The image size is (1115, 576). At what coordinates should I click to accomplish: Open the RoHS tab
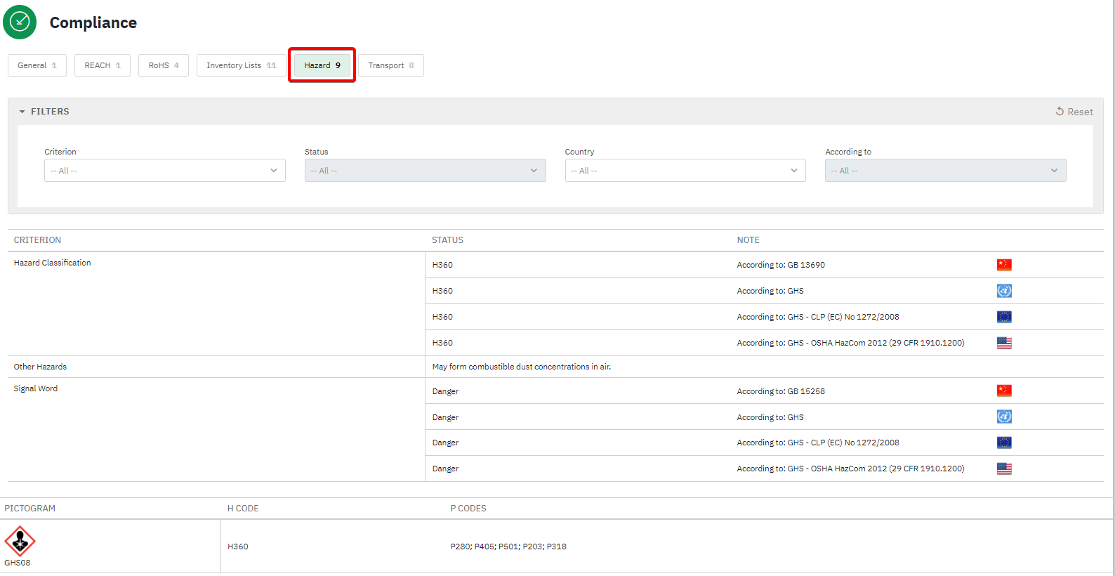click(164, 65)
